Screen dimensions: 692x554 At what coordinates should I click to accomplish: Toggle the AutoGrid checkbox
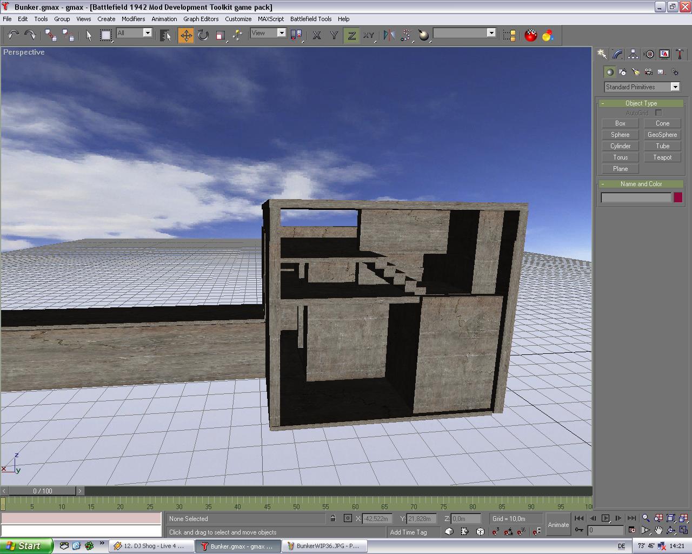pos(658,113)
